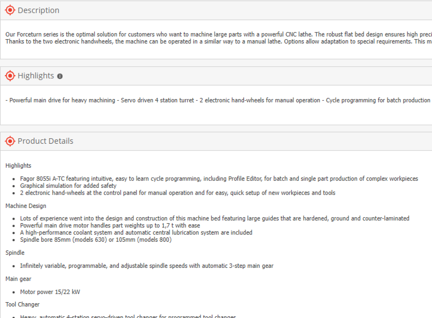
Task: Collapse the Product Details section header
Action: [216, 141]
